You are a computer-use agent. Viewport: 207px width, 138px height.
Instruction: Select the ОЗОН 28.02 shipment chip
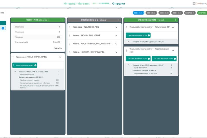pos(152,13)
